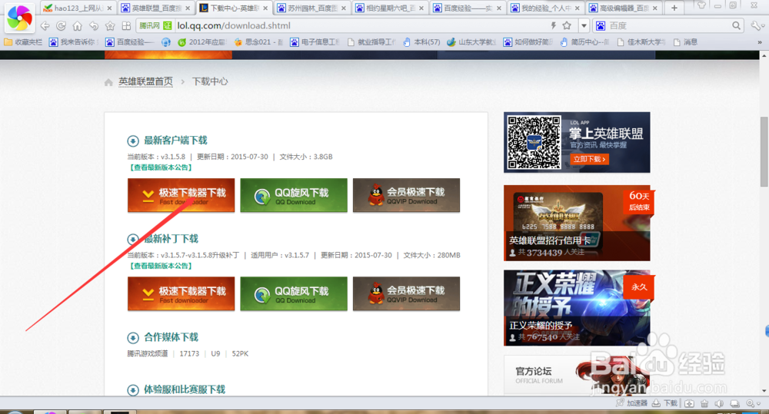Open 本科(57) bookmark

(421, 42)
